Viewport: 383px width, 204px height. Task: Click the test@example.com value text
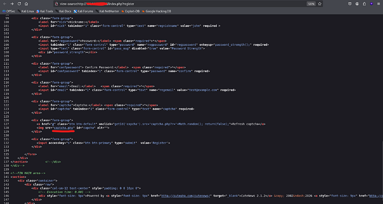point(202,90)
